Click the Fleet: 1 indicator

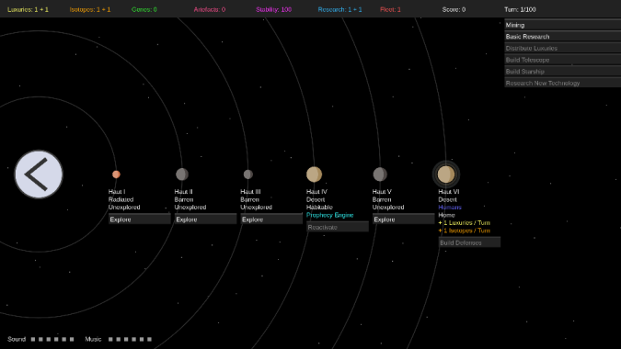(x=390, y=9)
